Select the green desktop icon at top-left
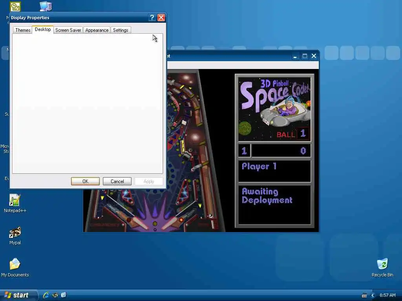 [15, 6]
